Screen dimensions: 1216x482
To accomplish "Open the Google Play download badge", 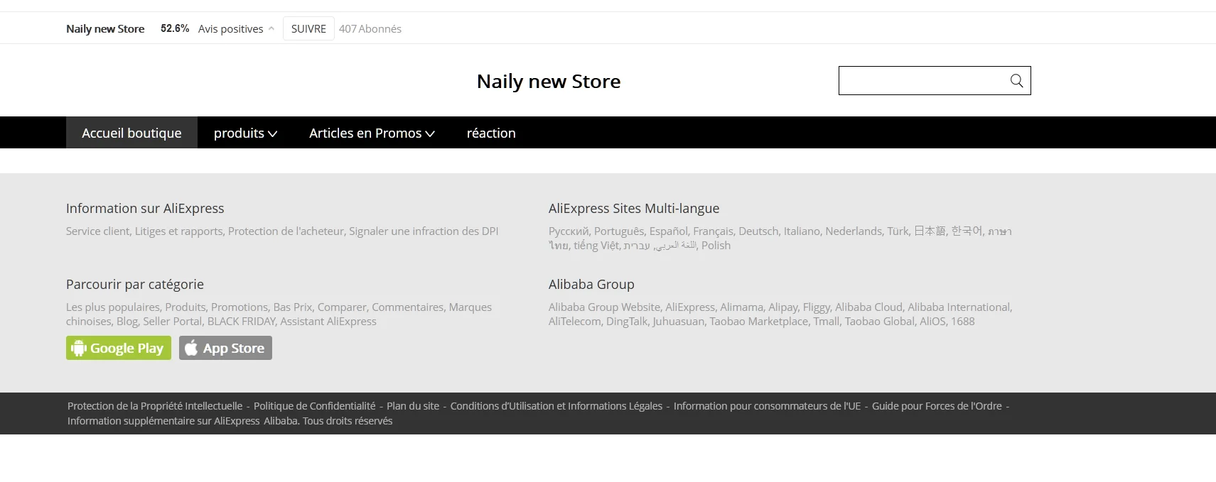I will pyautogui.click(x=119, y=348).
